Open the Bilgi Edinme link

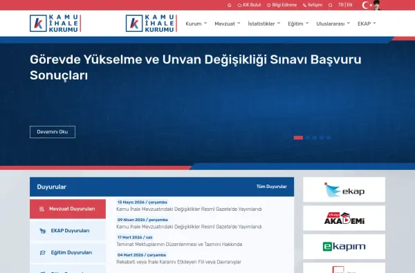pyautogui.click(x=282, y=5)
